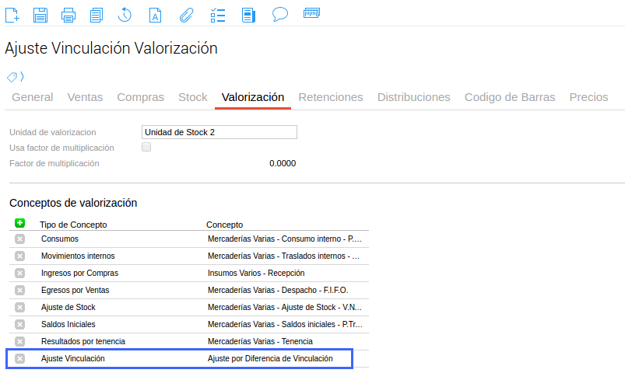This screenshot has width=625, height=380.
Task: Click the new document toolbar icon
Action: pyautogui.click(x=12, y=15)
